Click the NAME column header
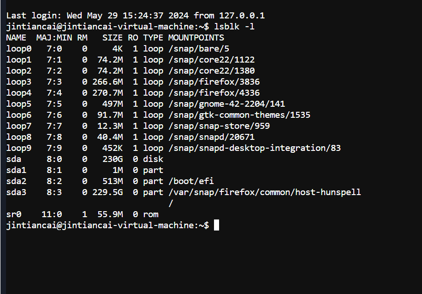 click(x=16, y=38)
